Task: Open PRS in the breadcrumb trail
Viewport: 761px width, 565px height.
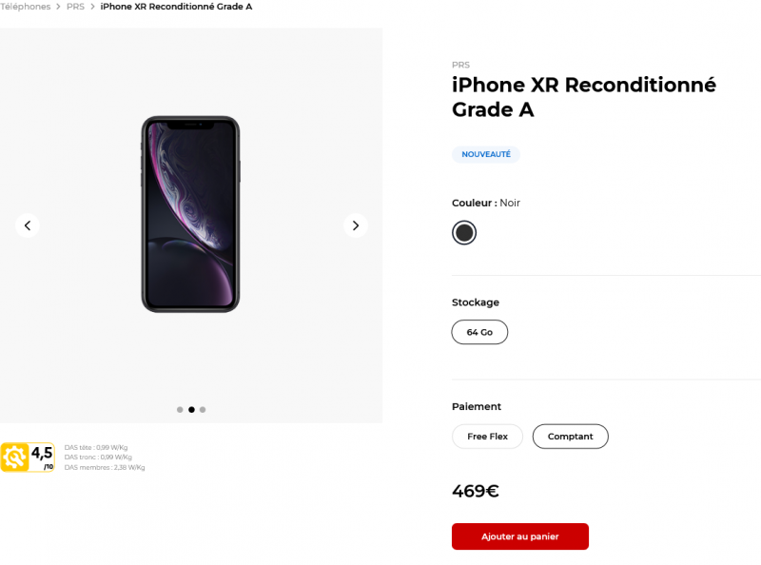Action: coord(75,7)
